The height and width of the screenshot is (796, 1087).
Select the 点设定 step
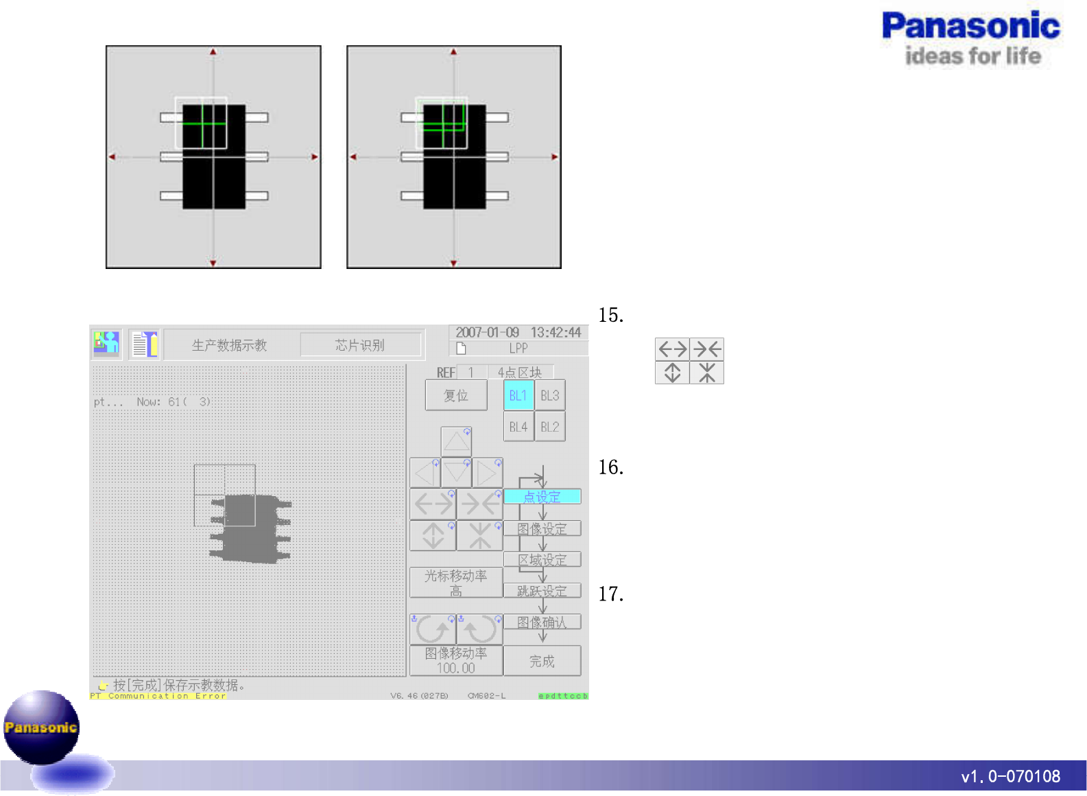click(x=542, y=497)
